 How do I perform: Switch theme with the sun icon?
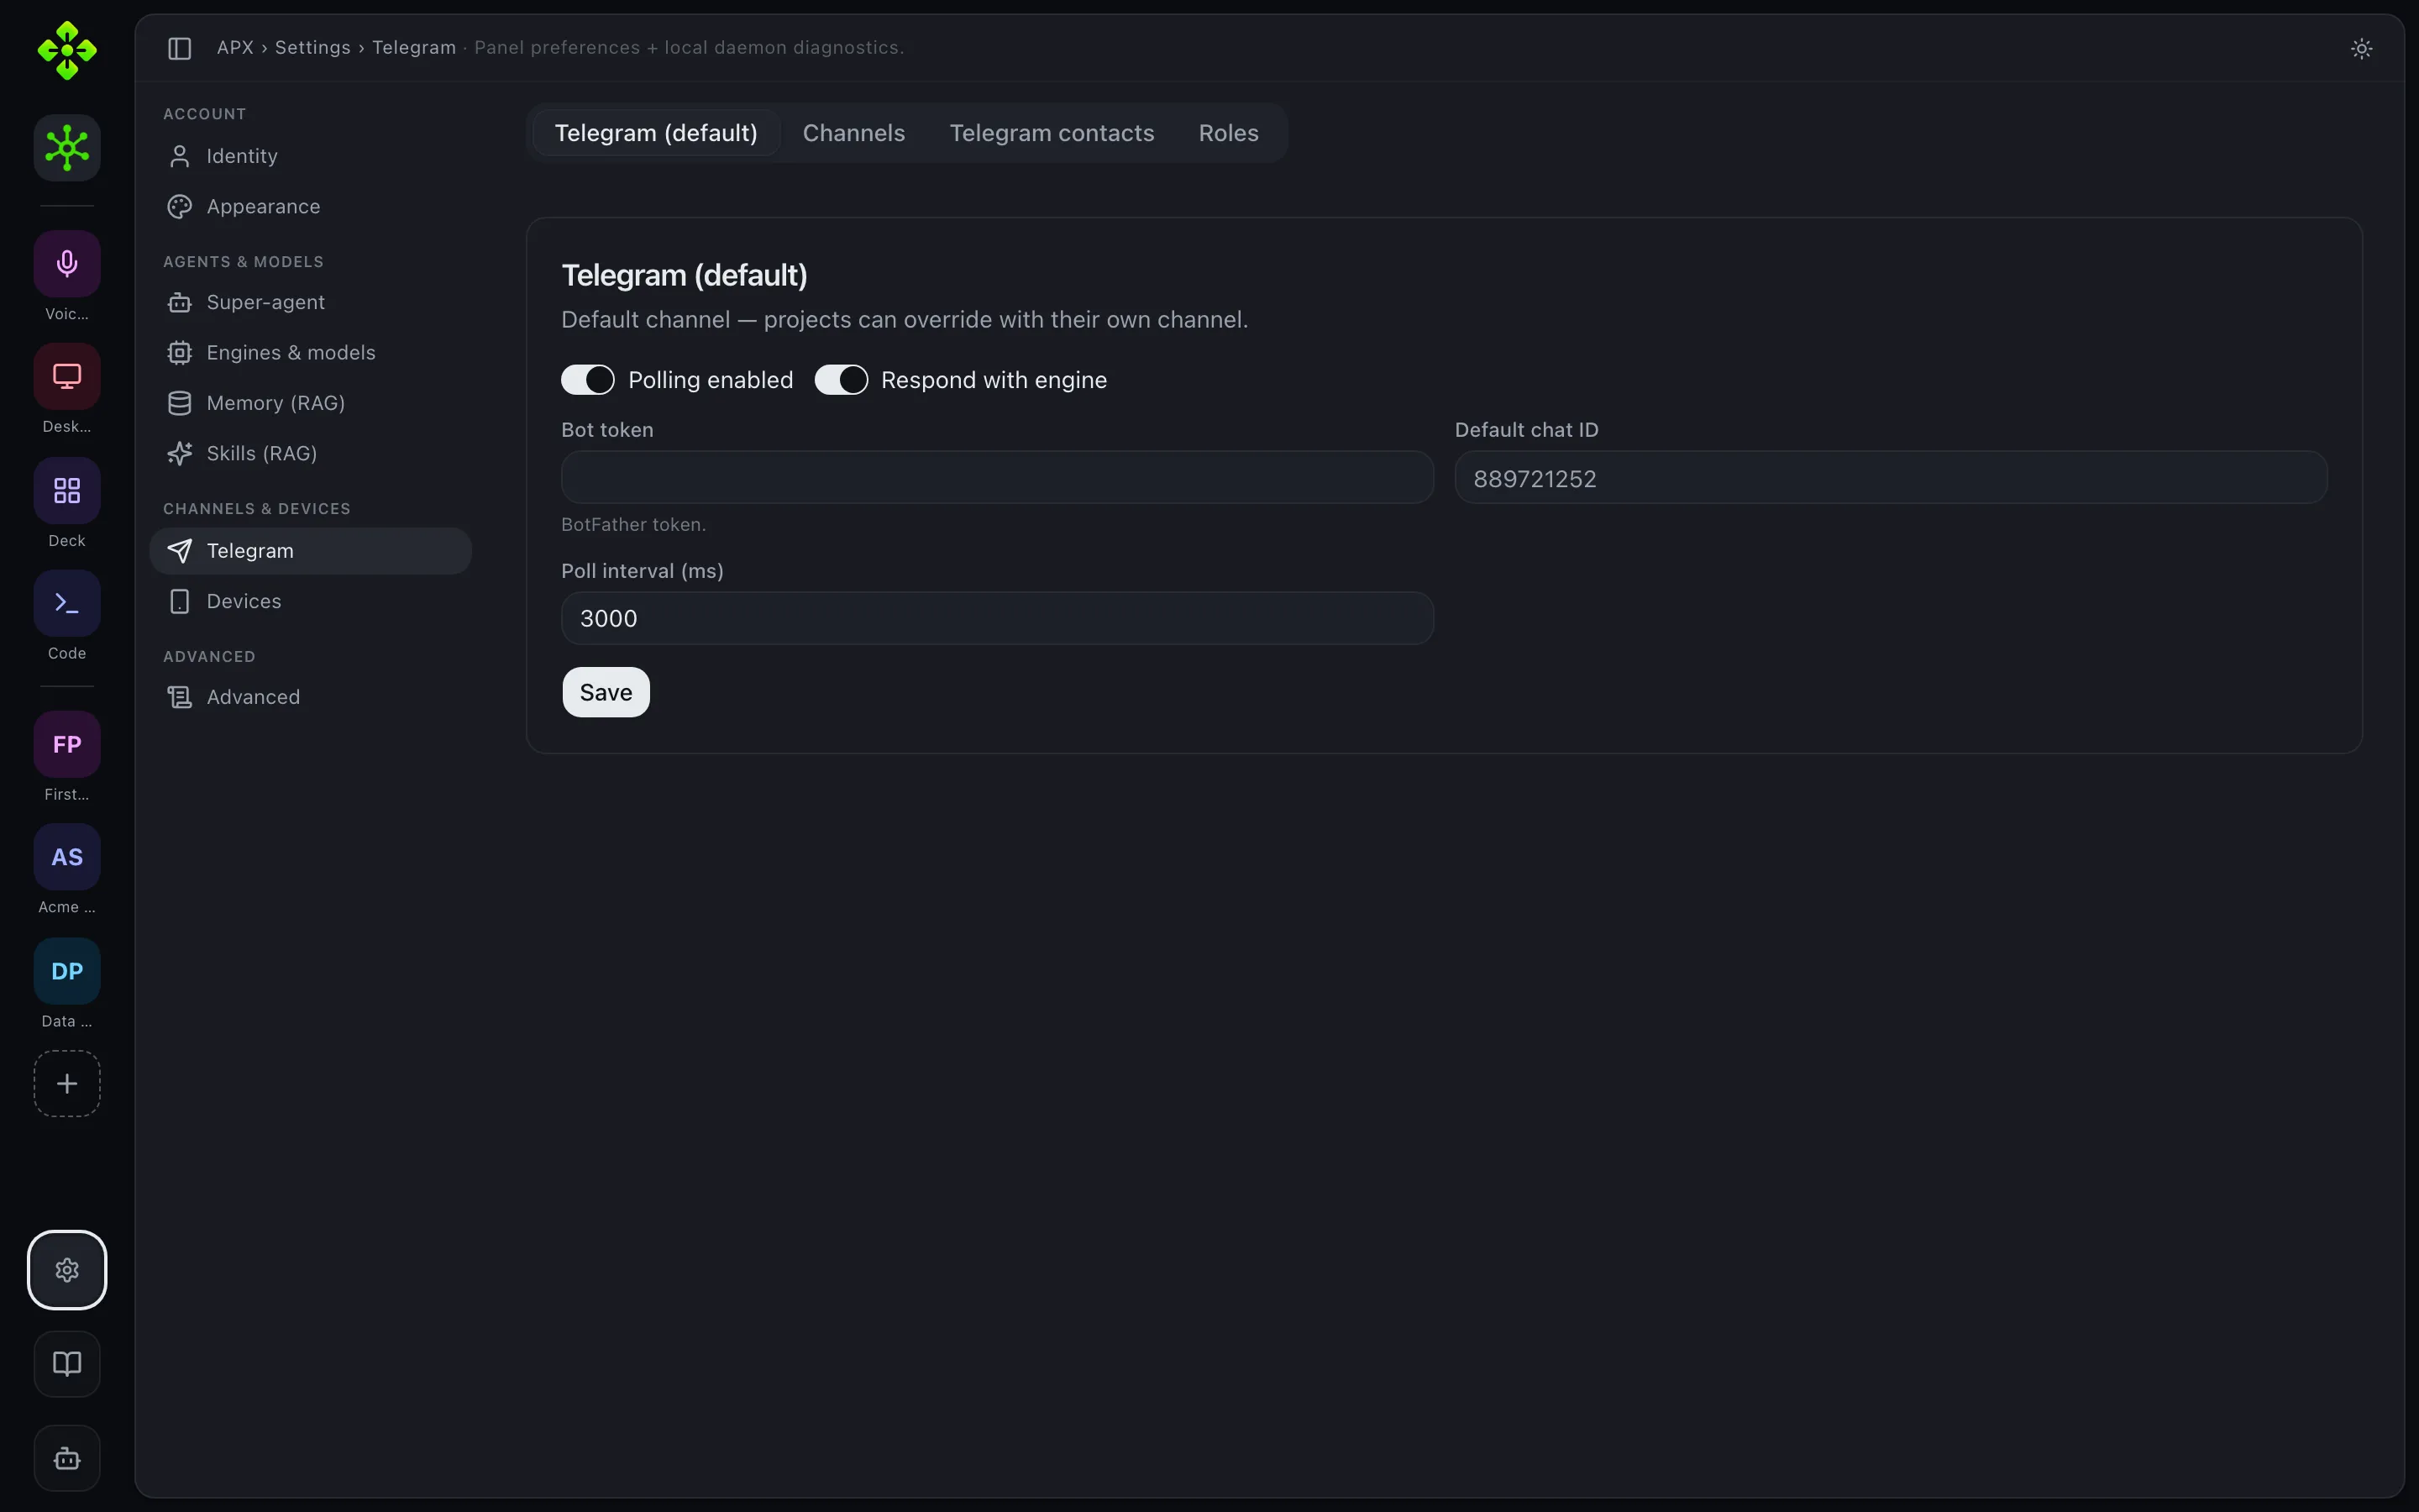(2361, 48)
